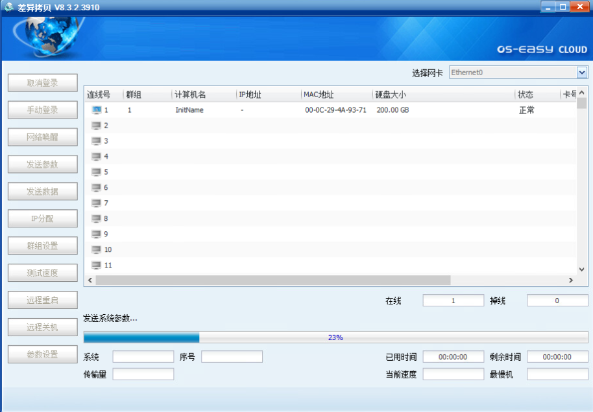Click the 取消登录 button
This screenshot has height=412, width=593.
[x=43, y=83]
